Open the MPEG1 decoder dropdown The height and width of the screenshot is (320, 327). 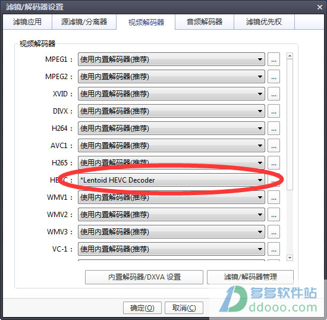point(171,59)
